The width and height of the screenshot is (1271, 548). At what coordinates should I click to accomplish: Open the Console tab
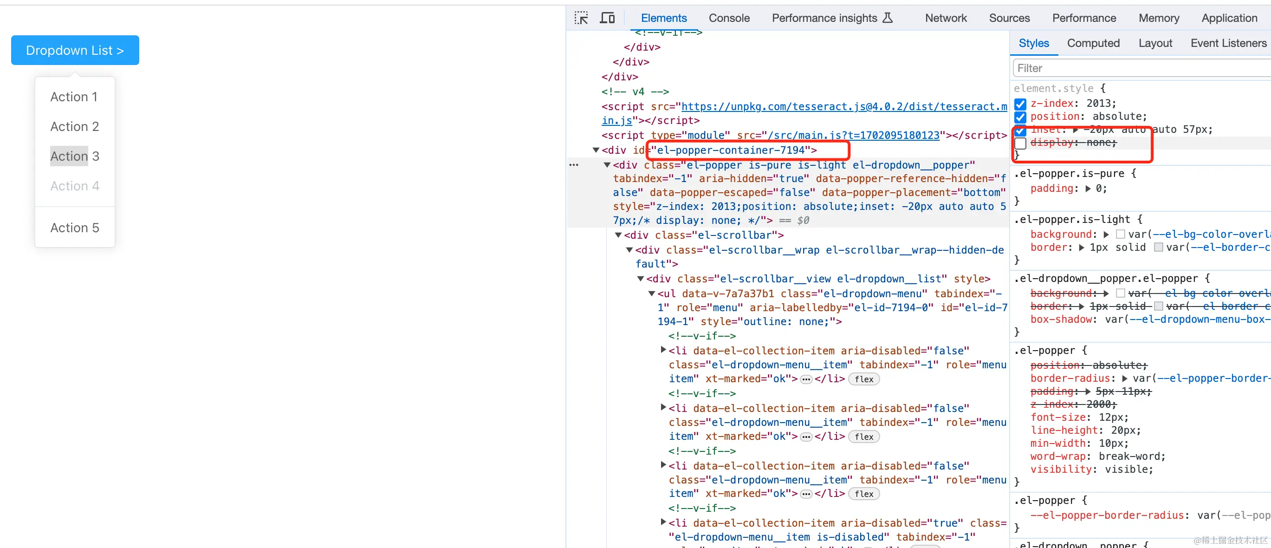729,18
